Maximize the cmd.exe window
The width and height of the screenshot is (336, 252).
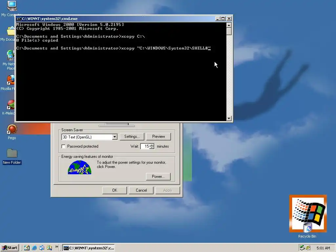[x=223, y=19]
